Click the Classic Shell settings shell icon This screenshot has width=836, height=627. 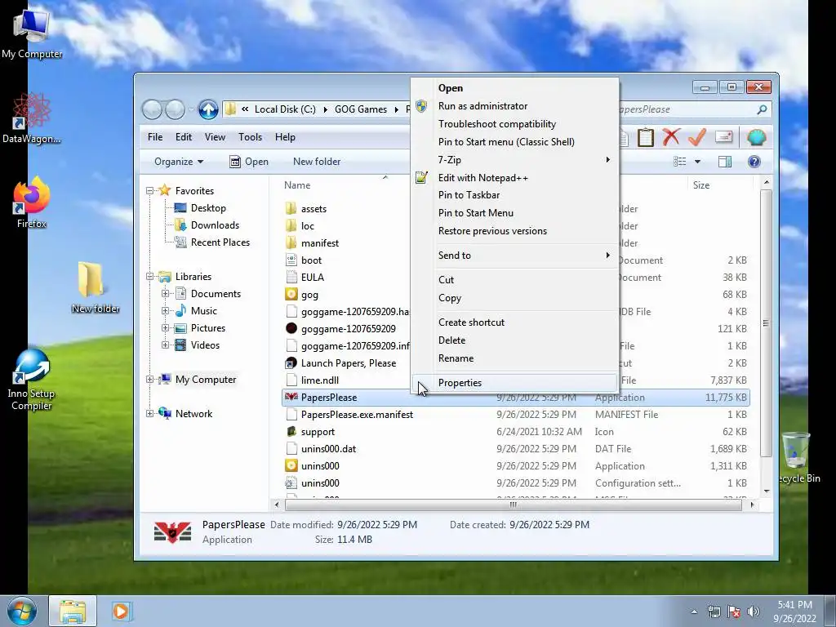[757, 137]
